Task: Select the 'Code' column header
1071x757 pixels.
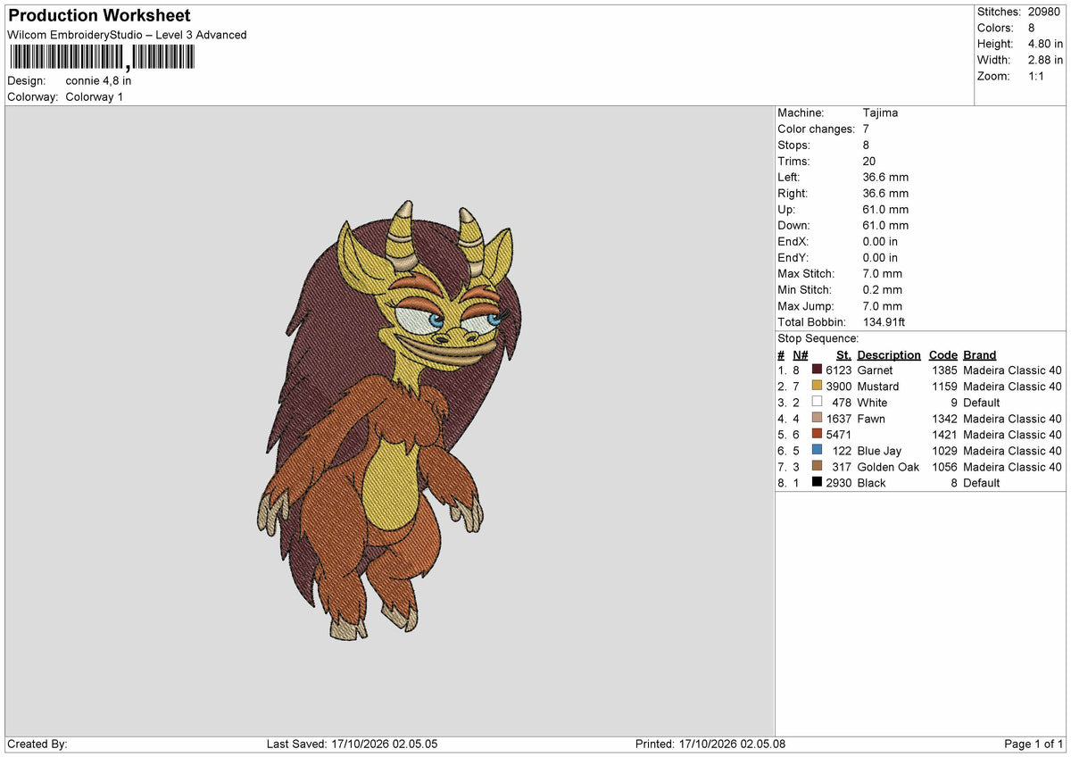Action: pyautogui.click(x=942, y=354)
